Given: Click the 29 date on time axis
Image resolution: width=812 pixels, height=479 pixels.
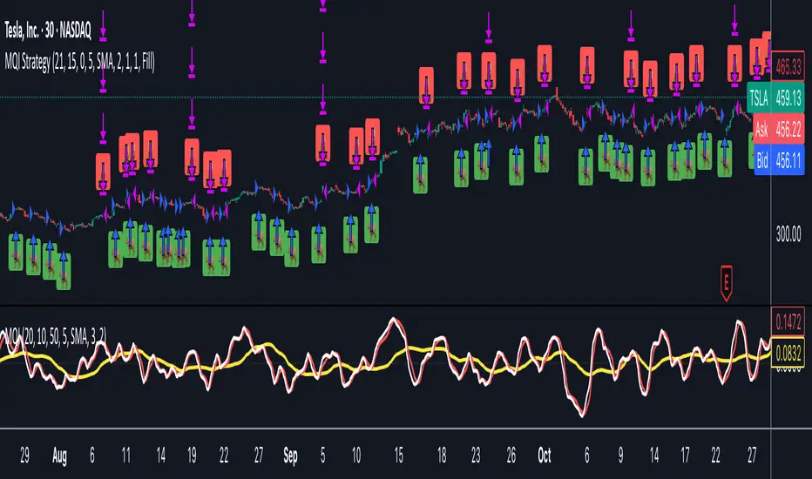Looking at the screenshot, I should pyautogui.click(x=25, y=455).
